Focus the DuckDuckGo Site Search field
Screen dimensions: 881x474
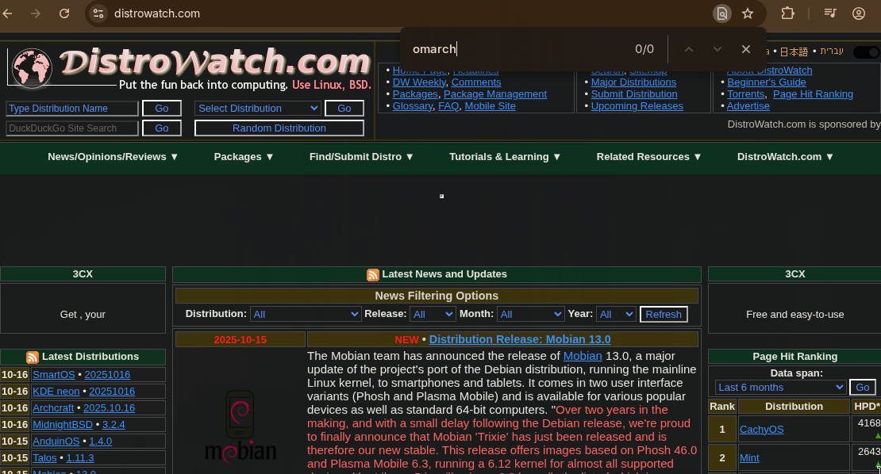[72, 128]
